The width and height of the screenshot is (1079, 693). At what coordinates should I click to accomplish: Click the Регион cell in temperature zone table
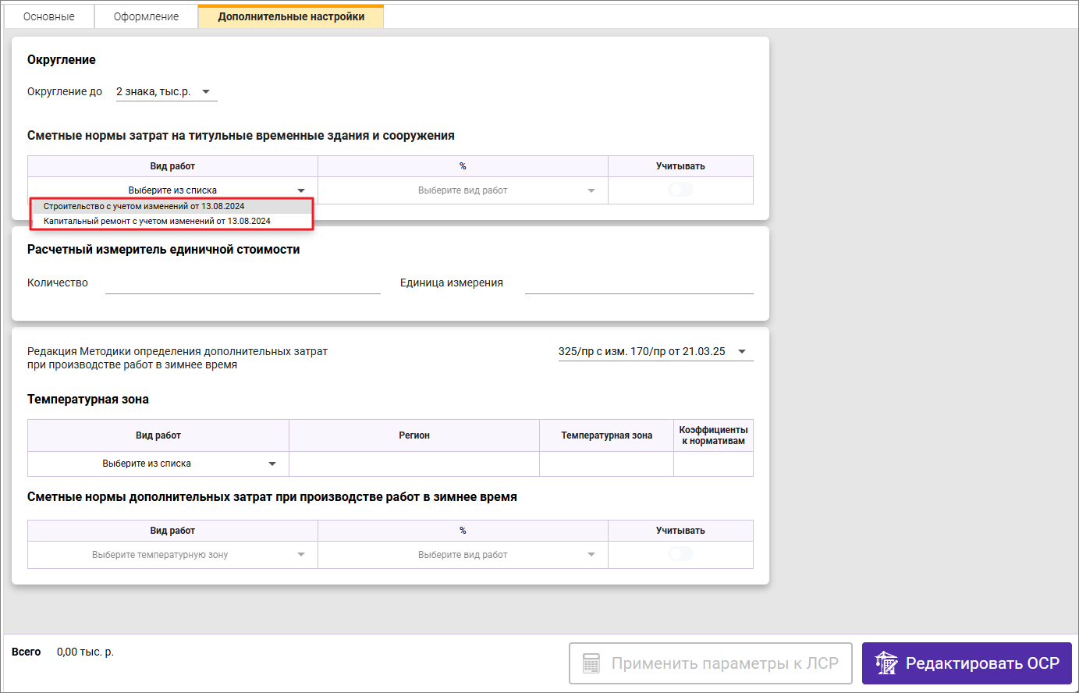[413, 464]
